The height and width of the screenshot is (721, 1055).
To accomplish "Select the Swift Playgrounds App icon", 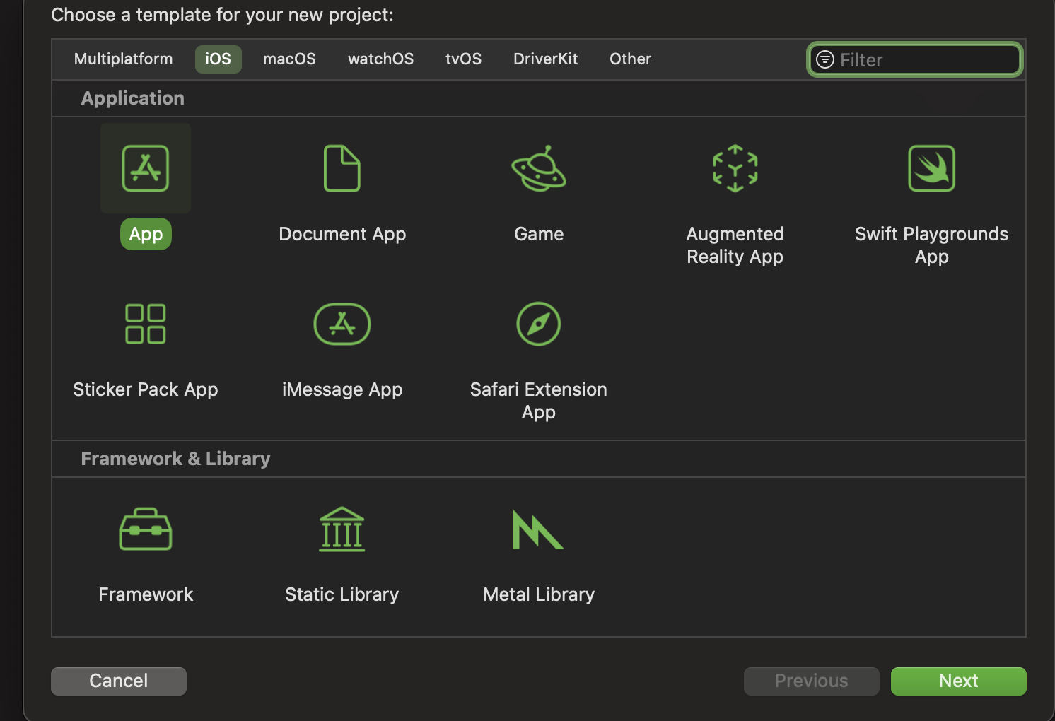I will point(932,168).
